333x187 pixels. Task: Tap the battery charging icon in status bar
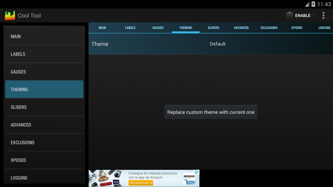[x=313, y=4]
